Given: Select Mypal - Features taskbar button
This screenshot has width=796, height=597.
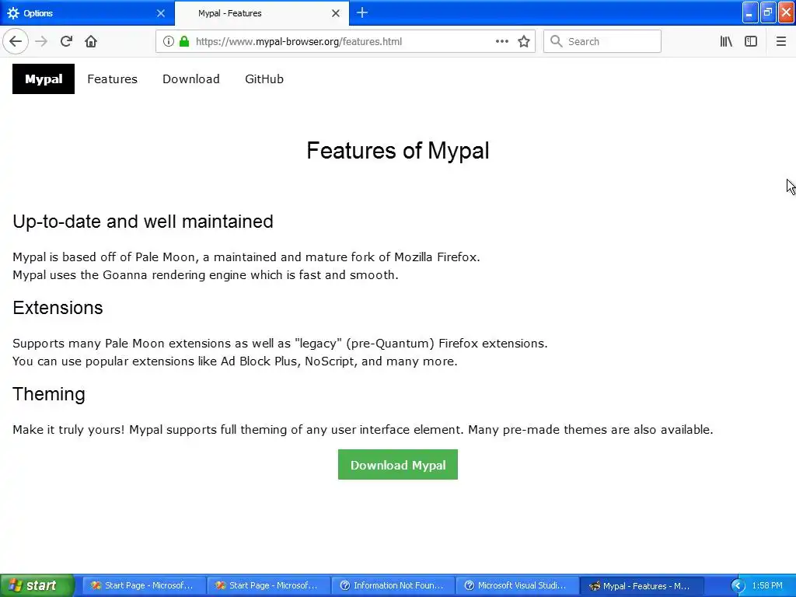Looking at the screenshot, I should click(x=641, y=585).
